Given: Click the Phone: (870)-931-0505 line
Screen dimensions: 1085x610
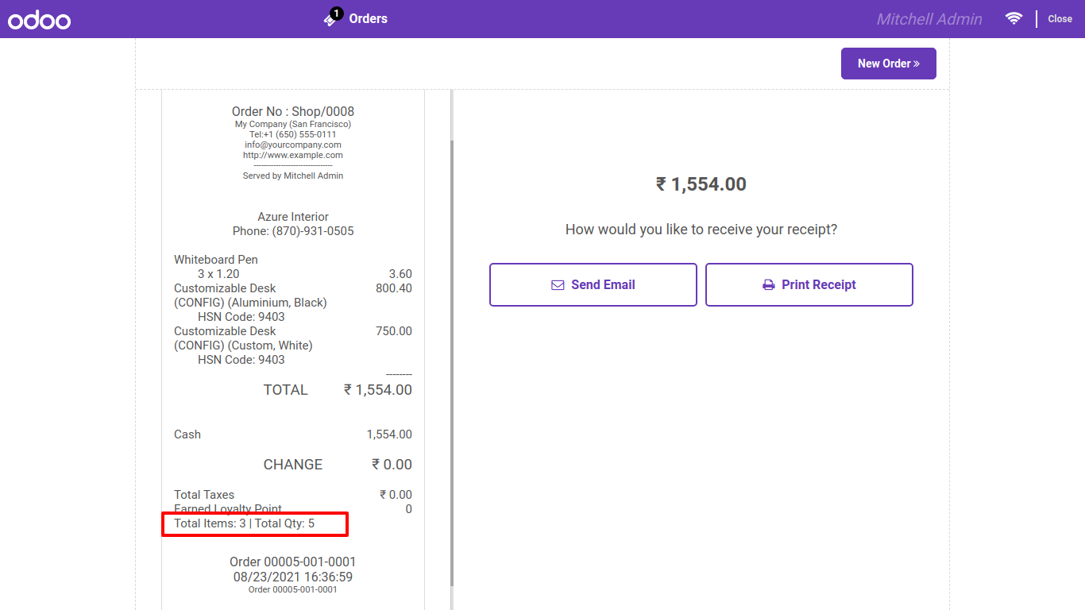Looking at the screenshot, I should click(x=293, y=231).
